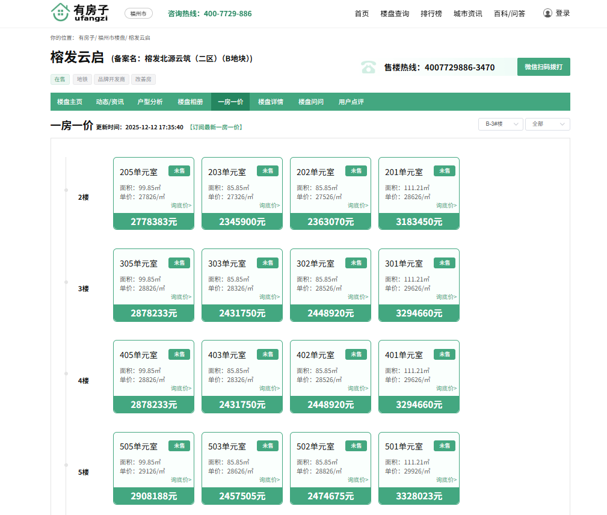Open the 楼盘相册 tab

190,102
